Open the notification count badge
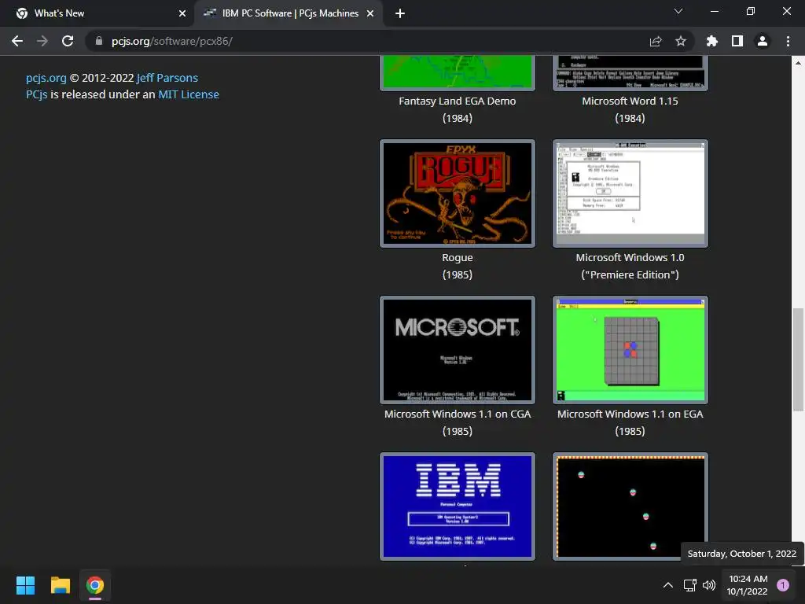This screenshot has width=805, height=604. point(783,585)
